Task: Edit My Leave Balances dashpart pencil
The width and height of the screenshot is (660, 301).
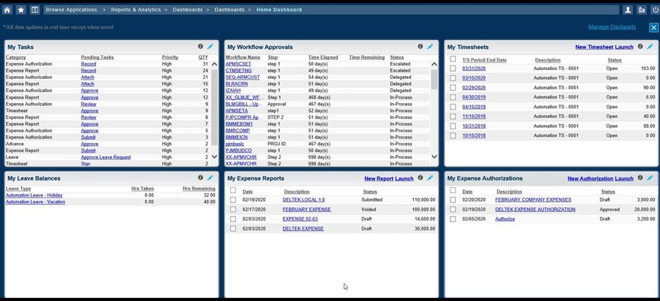Action: click(210, 178)
